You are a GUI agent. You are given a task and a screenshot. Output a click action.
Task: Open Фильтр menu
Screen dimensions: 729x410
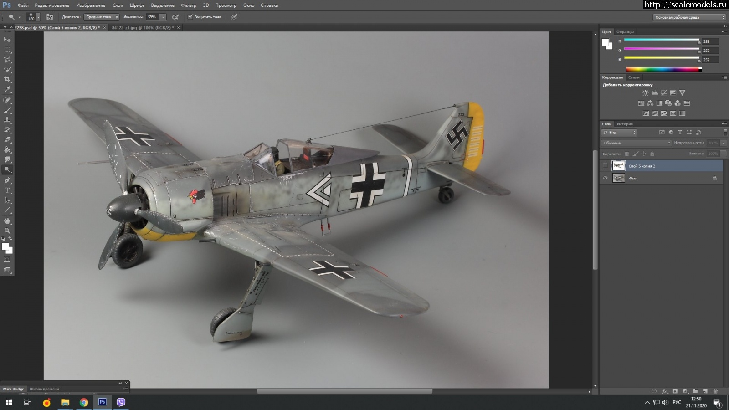[x=188, y=5]
